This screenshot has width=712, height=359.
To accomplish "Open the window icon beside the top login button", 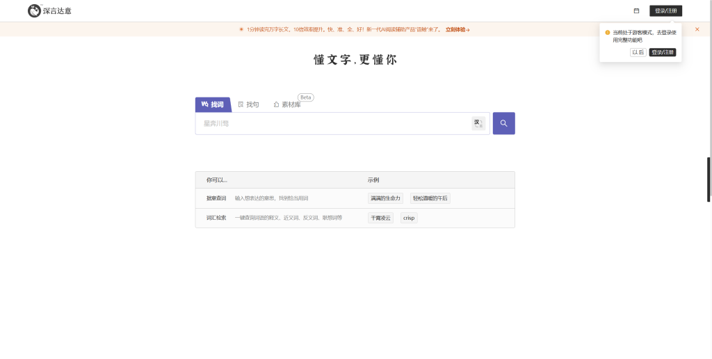I will pos(636,10).
